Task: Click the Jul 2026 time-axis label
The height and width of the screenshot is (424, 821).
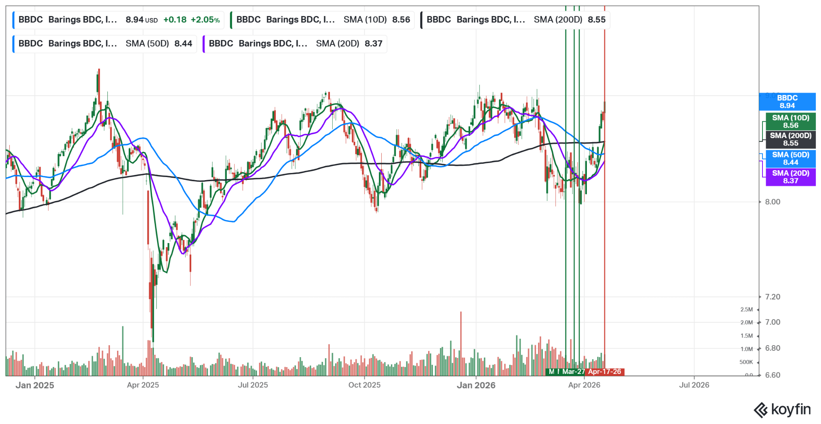Action: [x=694, y=385]
